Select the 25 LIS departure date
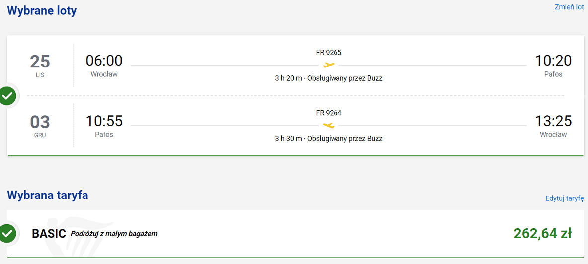Viewport: 588px width, 264px height. click(40, 65)
